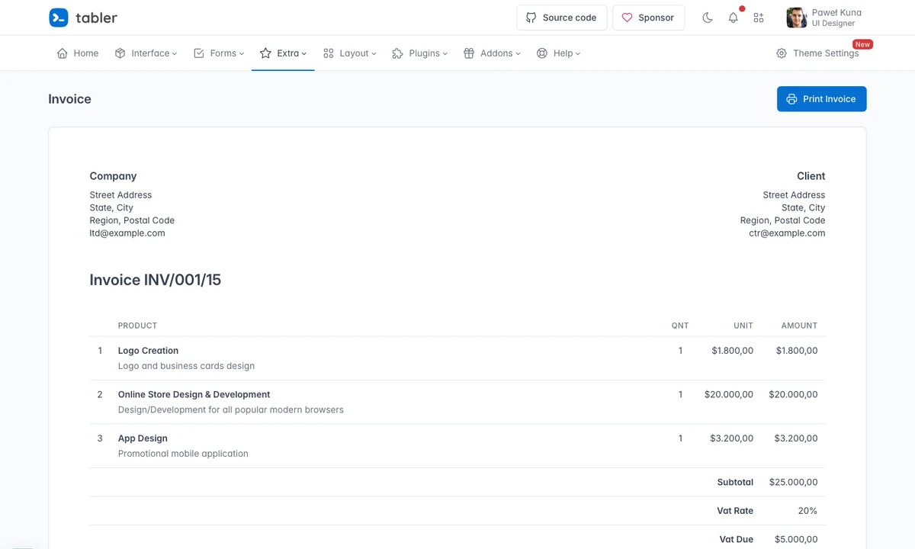
Task: Click the ltd@example.com email
Action: (127, 233)
